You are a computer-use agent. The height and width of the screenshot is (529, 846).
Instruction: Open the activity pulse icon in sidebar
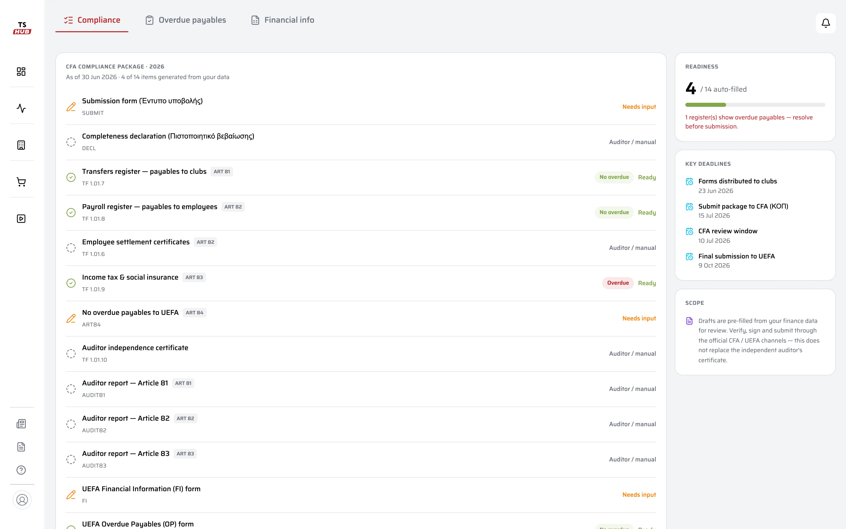pos(21,108)
